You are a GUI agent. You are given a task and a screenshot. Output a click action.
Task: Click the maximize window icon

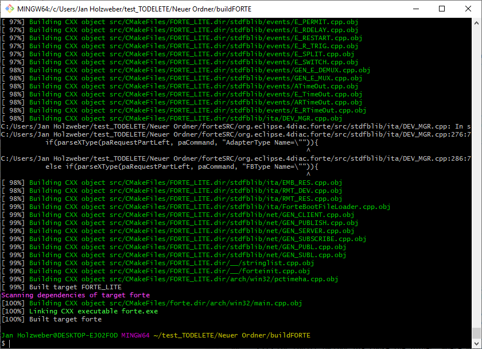[442, 9]
